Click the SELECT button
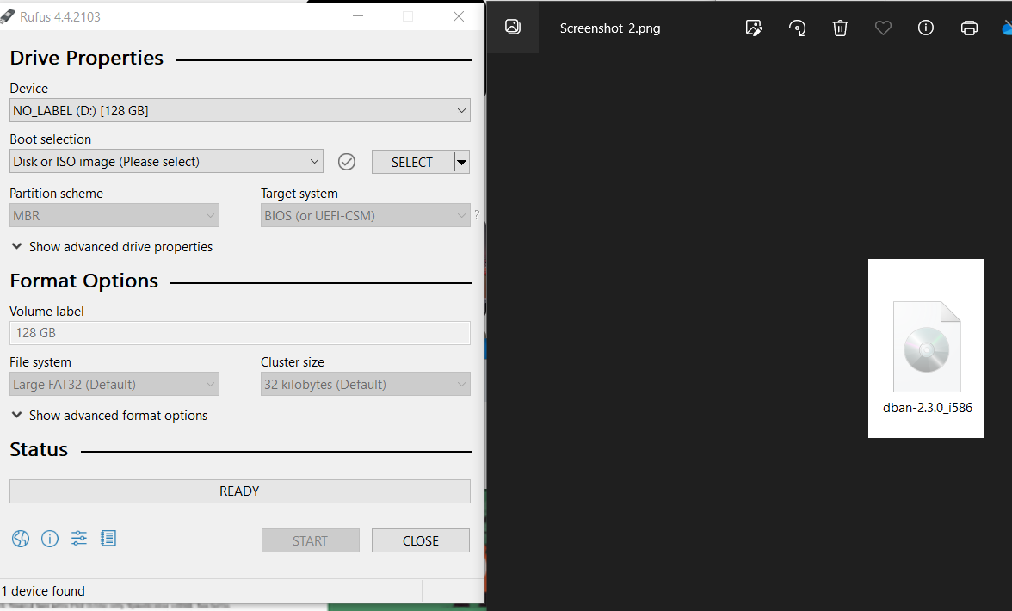The width and height of the screenshot is (1012, 611). (x=412, y=162)
